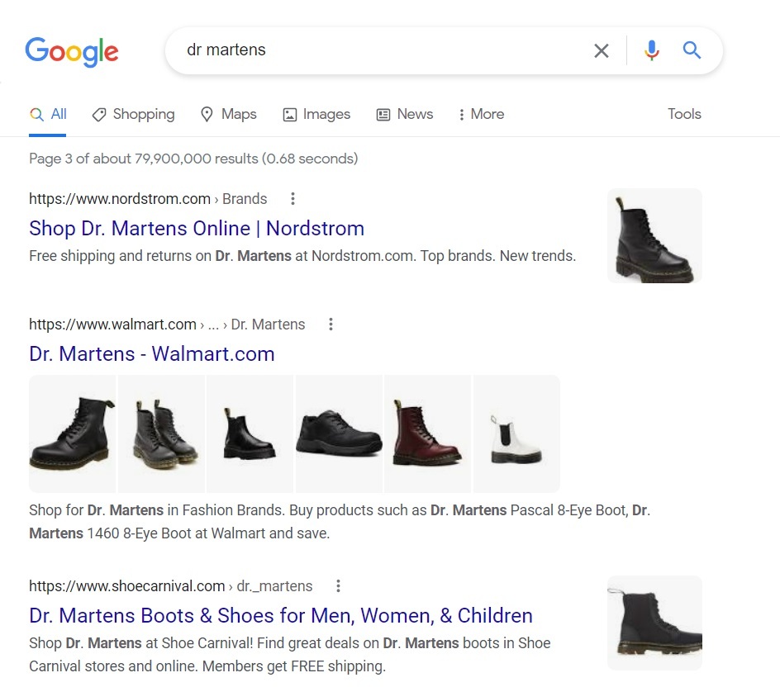The width and height of the screenshot is (780, 687).
Task: Open the Walmart black Chelsea boot image
Action: (x=250, y=434)
